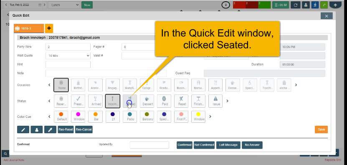Show earlier Status options with left arrow
Screen dimensions: 347x165
[49, 101]
